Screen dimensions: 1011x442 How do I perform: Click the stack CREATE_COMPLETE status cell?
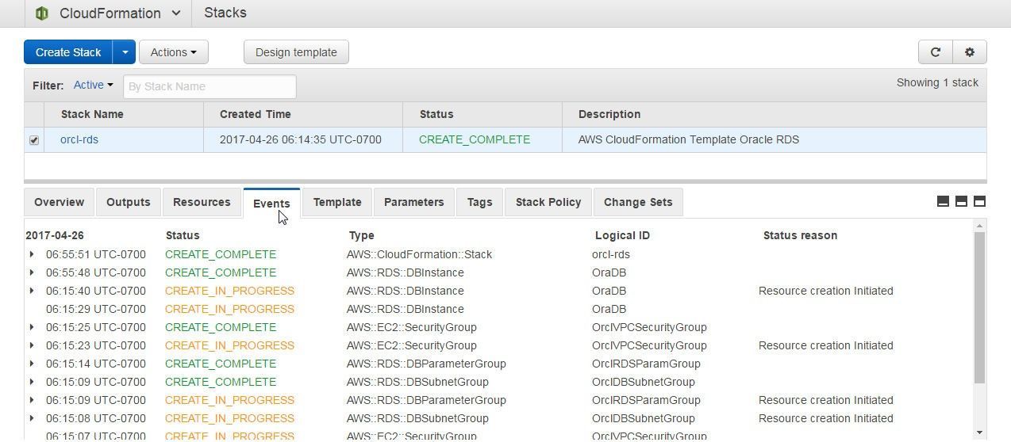point(475,139)
